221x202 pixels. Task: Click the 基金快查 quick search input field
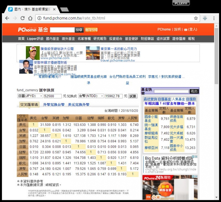tap(171, 91)
